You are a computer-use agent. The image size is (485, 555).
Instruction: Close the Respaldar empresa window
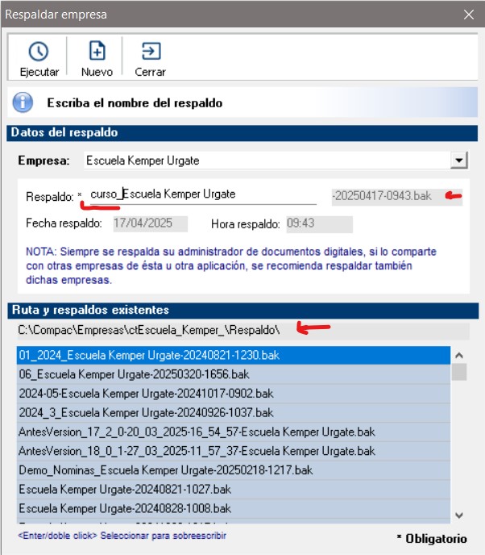(x=469, y=14)
